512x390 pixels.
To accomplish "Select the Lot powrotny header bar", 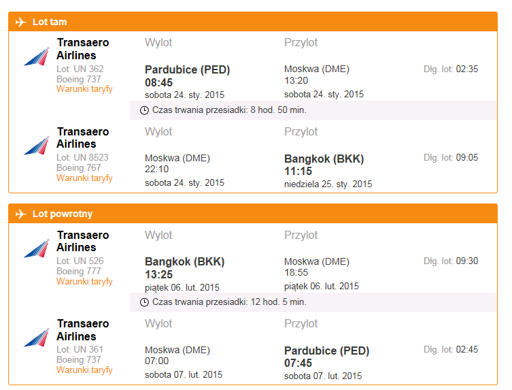I will [x=253, y=214].
